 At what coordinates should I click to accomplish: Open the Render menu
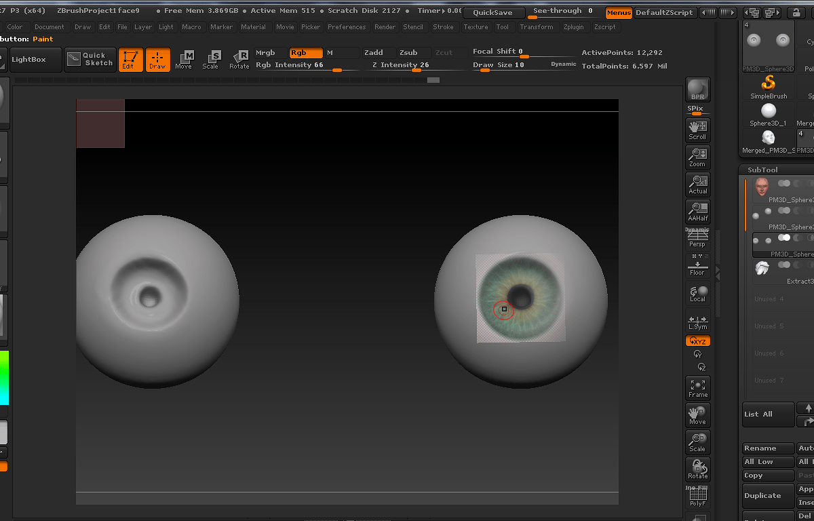pos(385,27)
